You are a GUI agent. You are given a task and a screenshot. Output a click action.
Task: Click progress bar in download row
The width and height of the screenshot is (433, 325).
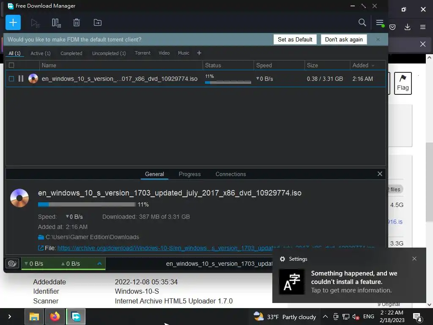(x=228, y=83)
